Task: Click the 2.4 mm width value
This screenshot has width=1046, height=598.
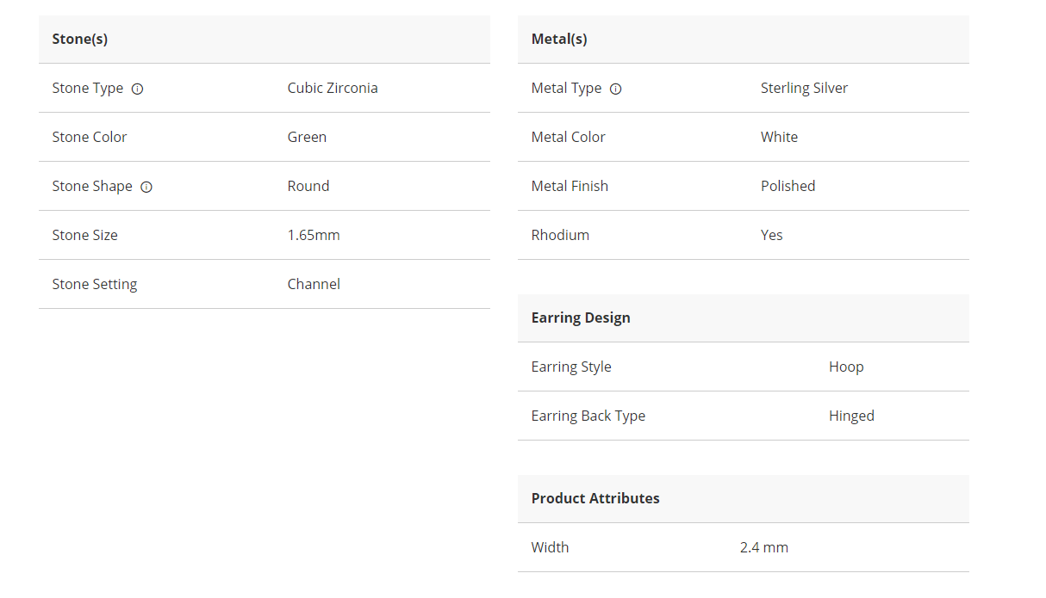Action: point(763,547)
